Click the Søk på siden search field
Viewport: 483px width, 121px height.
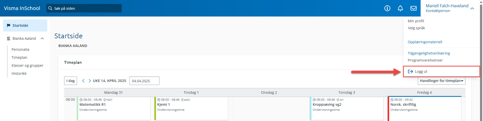84,8
